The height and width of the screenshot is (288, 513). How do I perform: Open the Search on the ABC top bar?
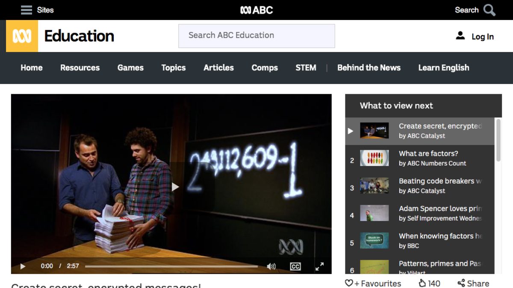475,10
